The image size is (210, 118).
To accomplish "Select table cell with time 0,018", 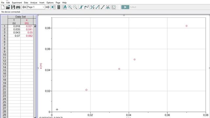I will tap(14, 26).
